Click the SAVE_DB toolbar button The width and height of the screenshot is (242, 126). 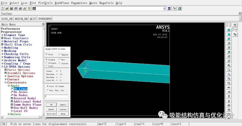tap(7, 19)
